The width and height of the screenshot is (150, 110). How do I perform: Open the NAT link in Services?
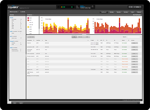[x=11, y=36]
